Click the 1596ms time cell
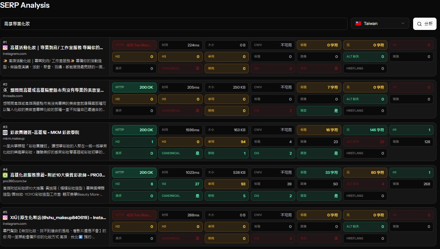 pyautogui.click(x=180, y=130)
